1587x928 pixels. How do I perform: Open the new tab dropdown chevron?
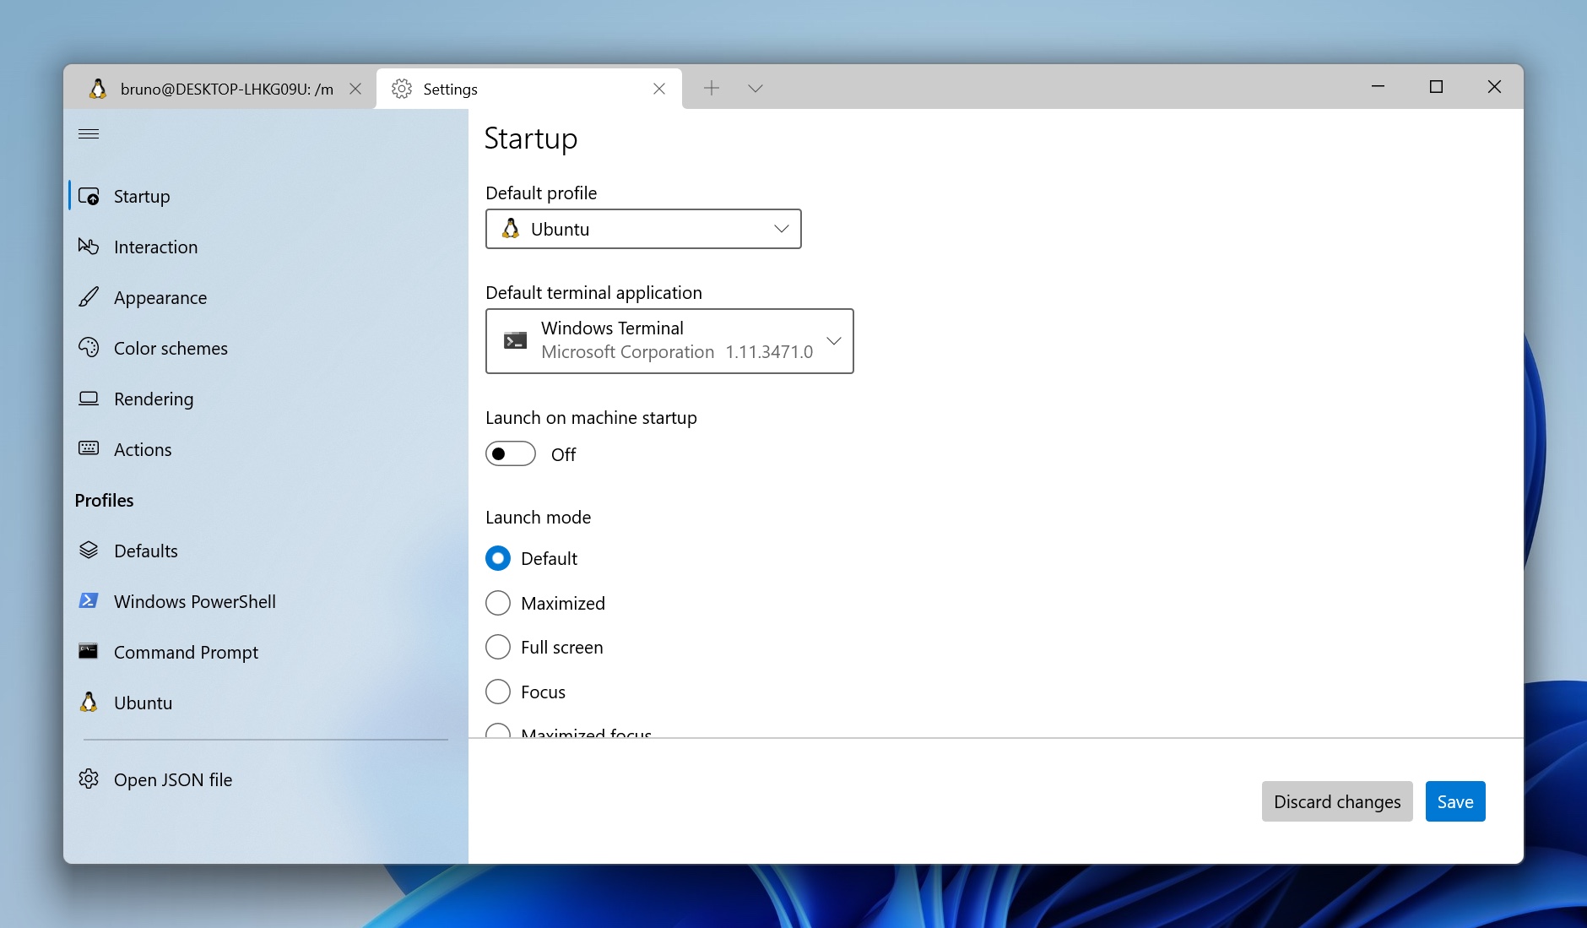754,88
